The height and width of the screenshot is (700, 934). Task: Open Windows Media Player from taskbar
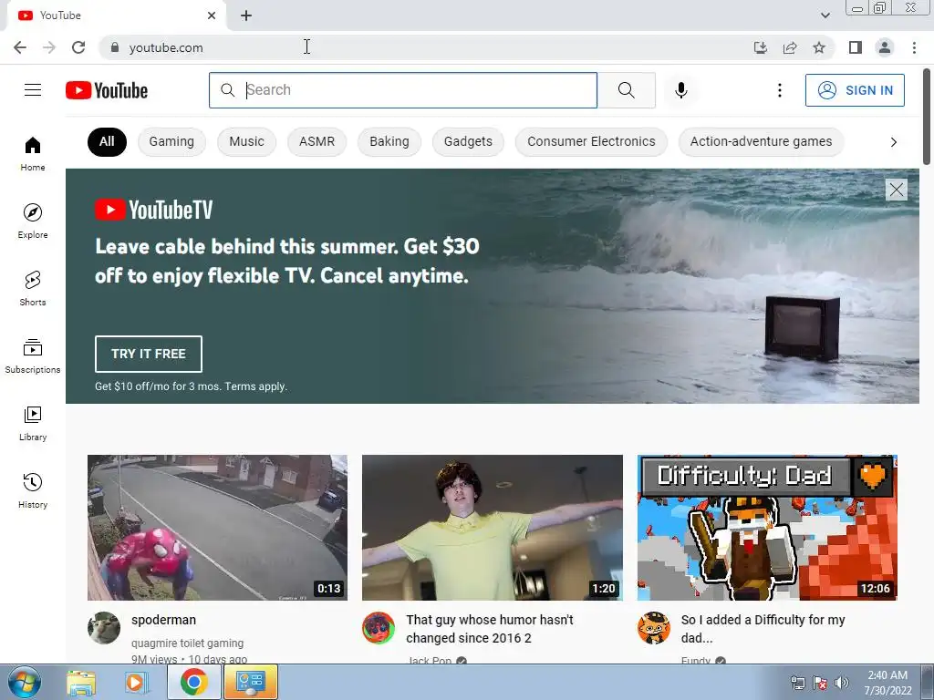(137, 682)
